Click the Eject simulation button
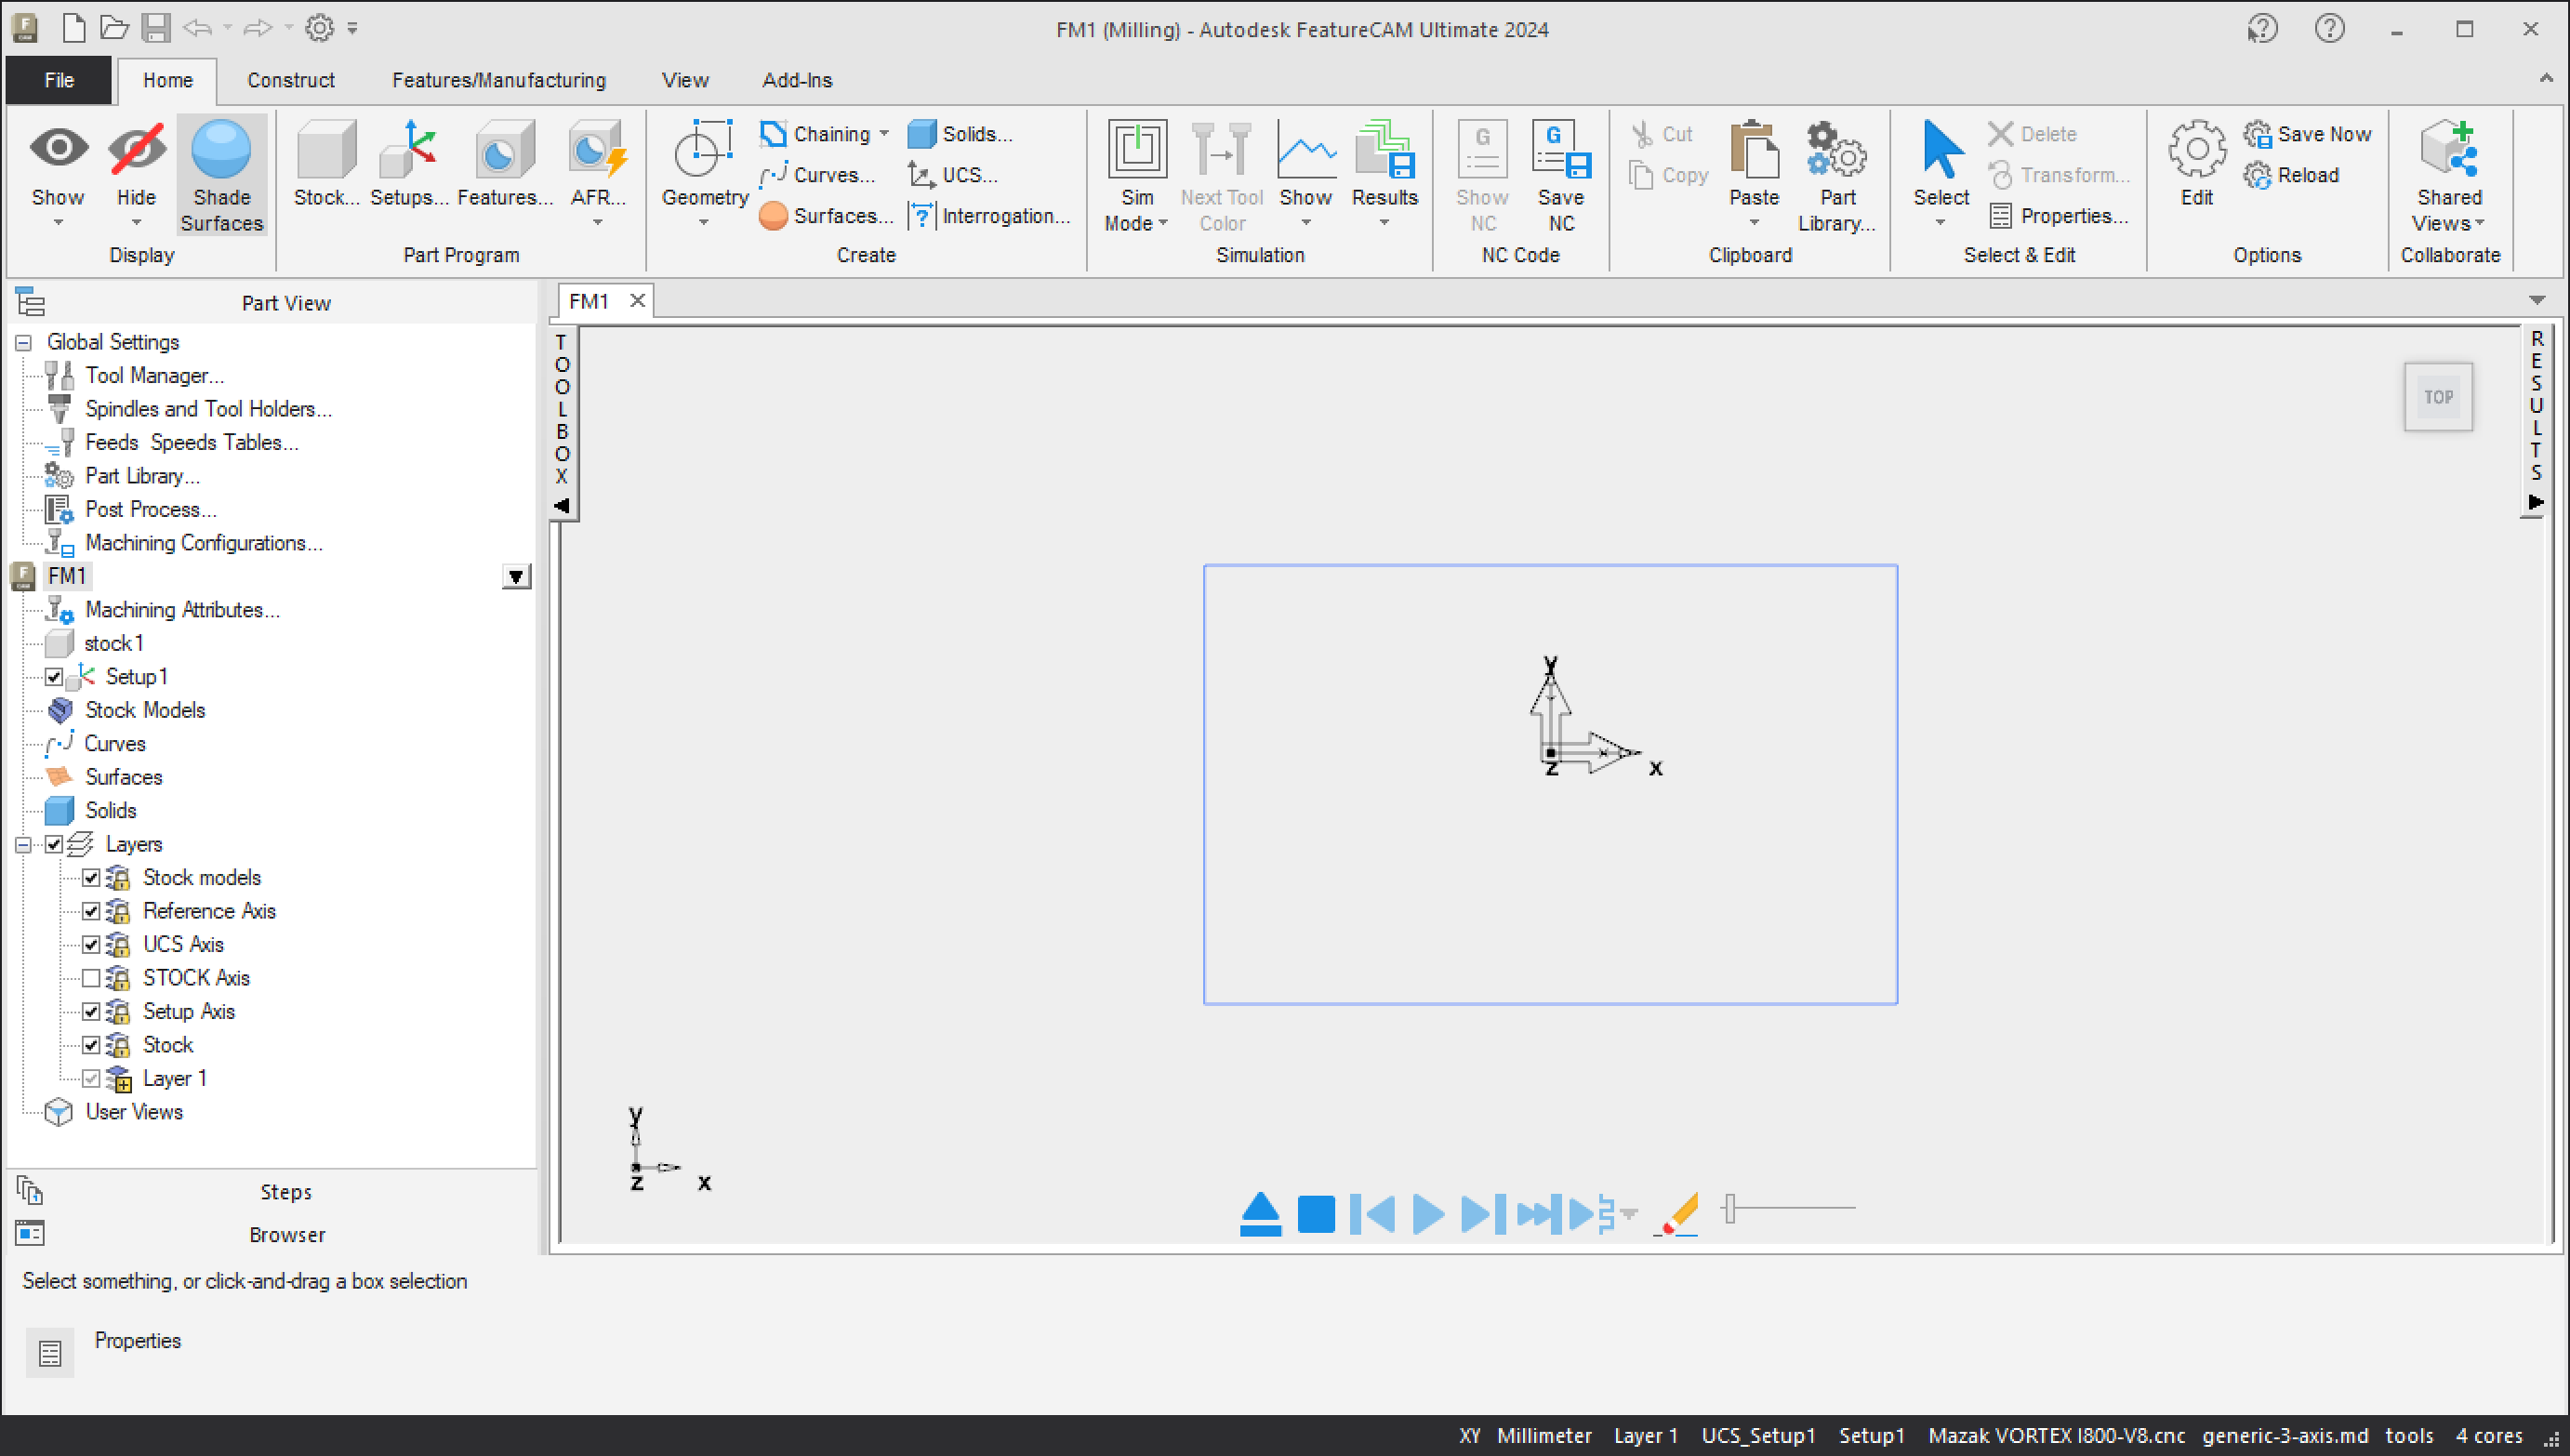Viewport: 2570px width, 1456px height. pyautogui.click(x=1260, y=1214)
